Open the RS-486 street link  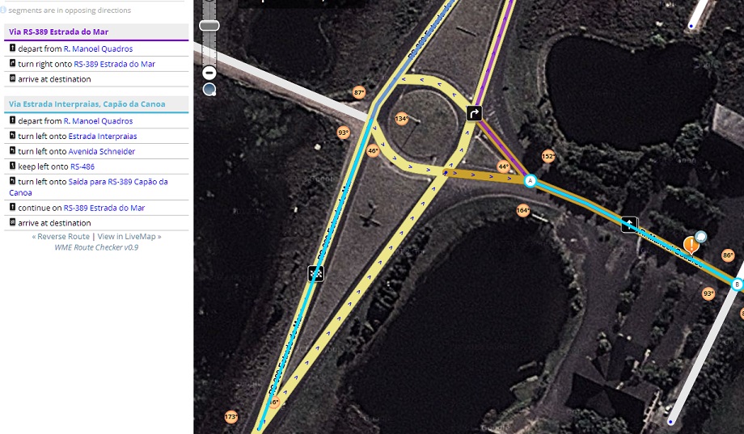[82, 166]
